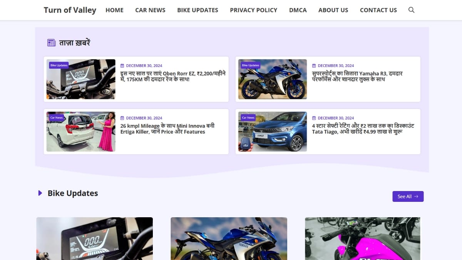This screenshot has width=462, height=260.
Task: Open the search magnifier icon
Action: (x=411, y=10)
